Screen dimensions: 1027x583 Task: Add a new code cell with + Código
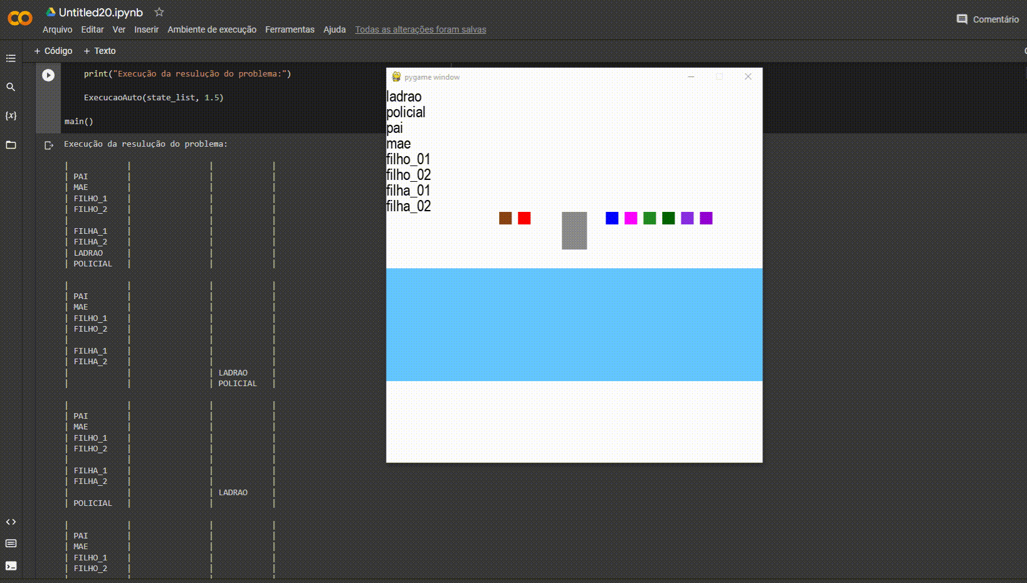54,51
